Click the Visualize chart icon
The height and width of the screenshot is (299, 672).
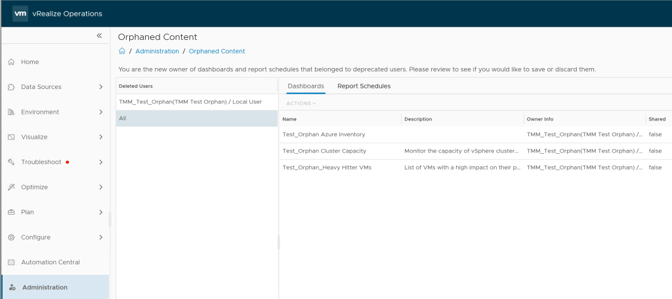(11, 137)
